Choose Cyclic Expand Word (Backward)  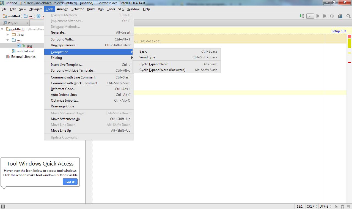[x=177, y=70]
